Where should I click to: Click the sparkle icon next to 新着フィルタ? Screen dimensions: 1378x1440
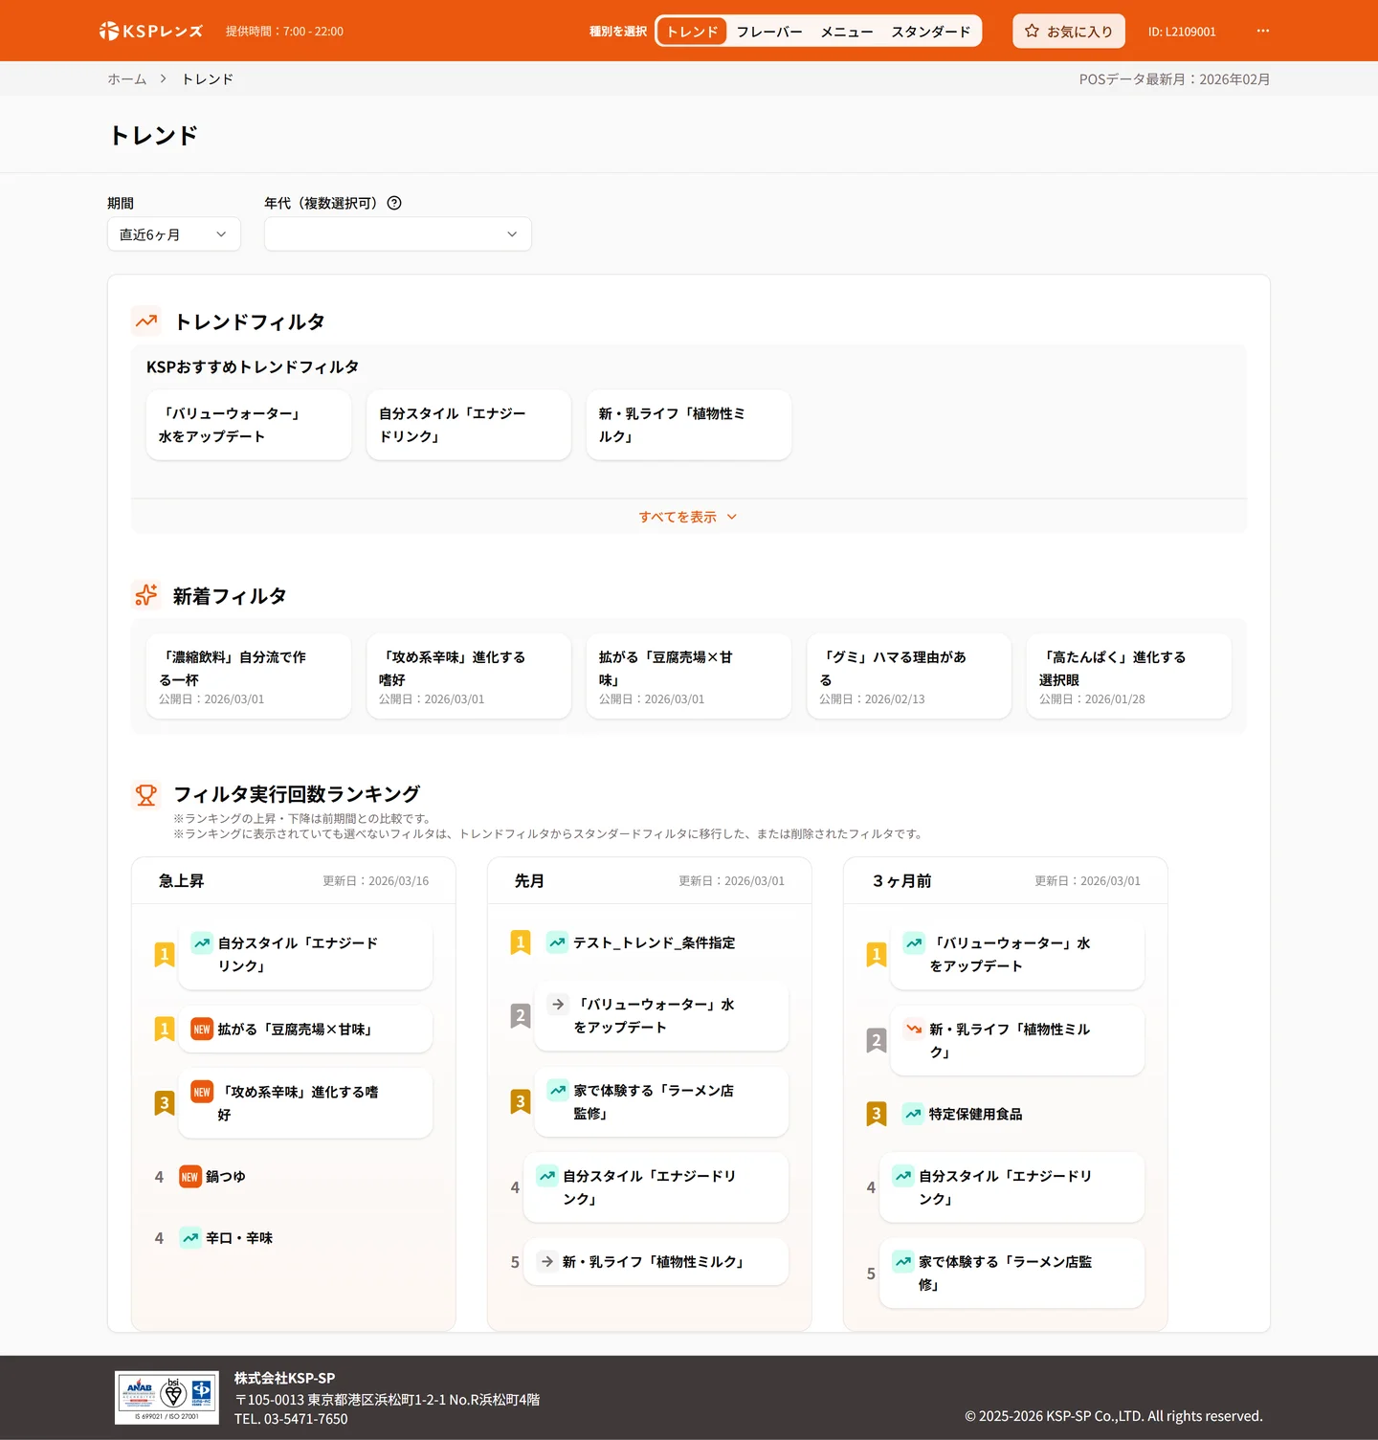click(146, 595)
